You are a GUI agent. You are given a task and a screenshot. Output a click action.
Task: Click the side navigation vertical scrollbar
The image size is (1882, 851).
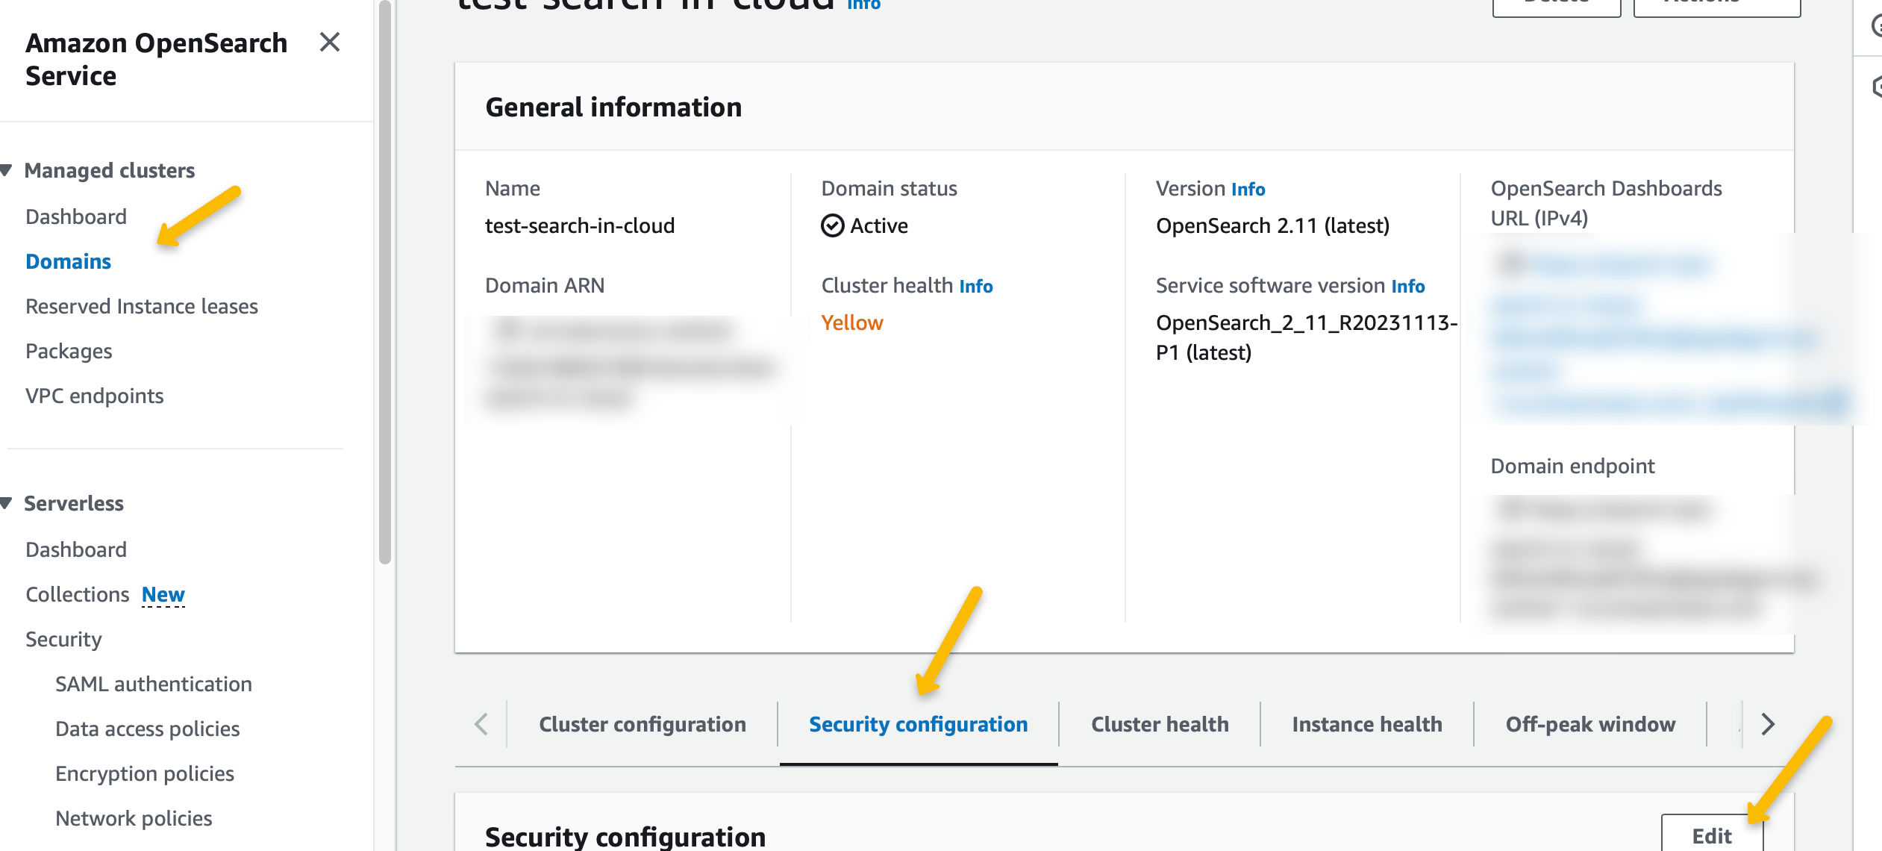coord(385,282)
